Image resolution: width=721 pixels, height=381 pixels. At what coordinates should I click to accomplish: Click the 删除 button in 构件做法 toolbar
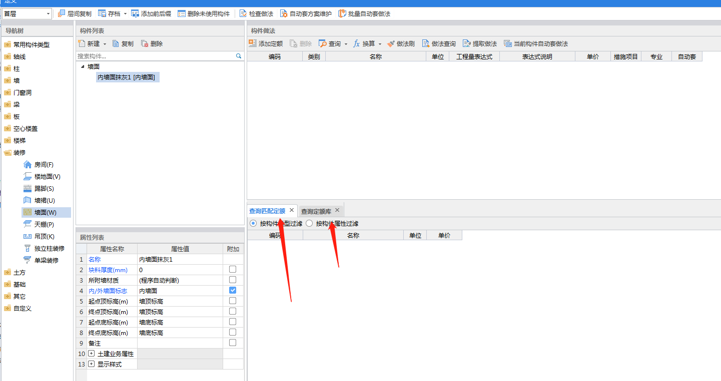(x=301, y=43)
